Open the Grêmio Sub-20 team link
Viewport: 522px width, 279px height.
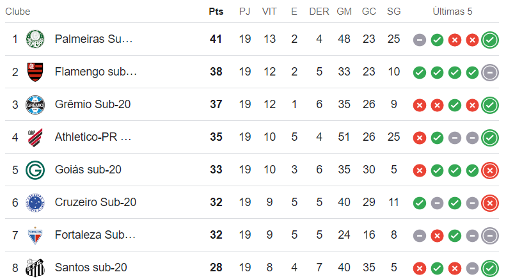(93, 105)
